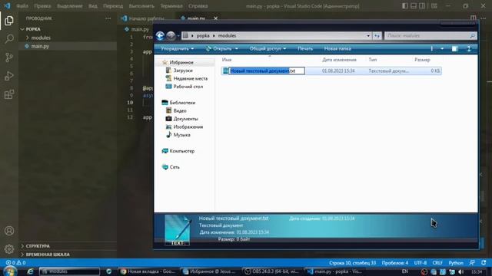Click the large TEXT file thumbnail in details pane

click(x=178, y=230)
